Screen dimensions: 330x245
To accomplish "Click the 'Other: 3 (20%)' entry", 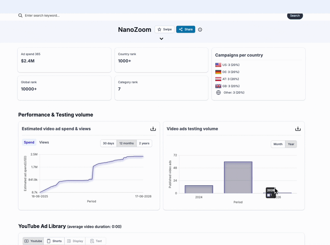I will pyautogui.click(x=234, y=93).
